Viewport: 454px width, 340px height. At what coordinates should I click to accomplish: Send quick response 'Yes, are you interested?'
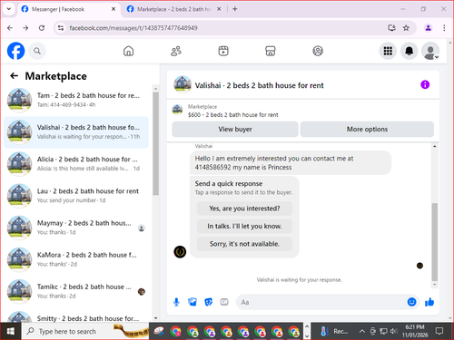click(x=244, y=209)
